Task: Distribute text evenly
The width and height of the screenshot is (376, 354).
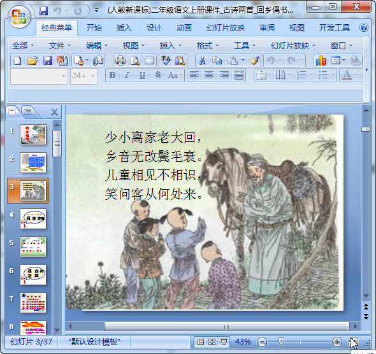Action: 239,75
